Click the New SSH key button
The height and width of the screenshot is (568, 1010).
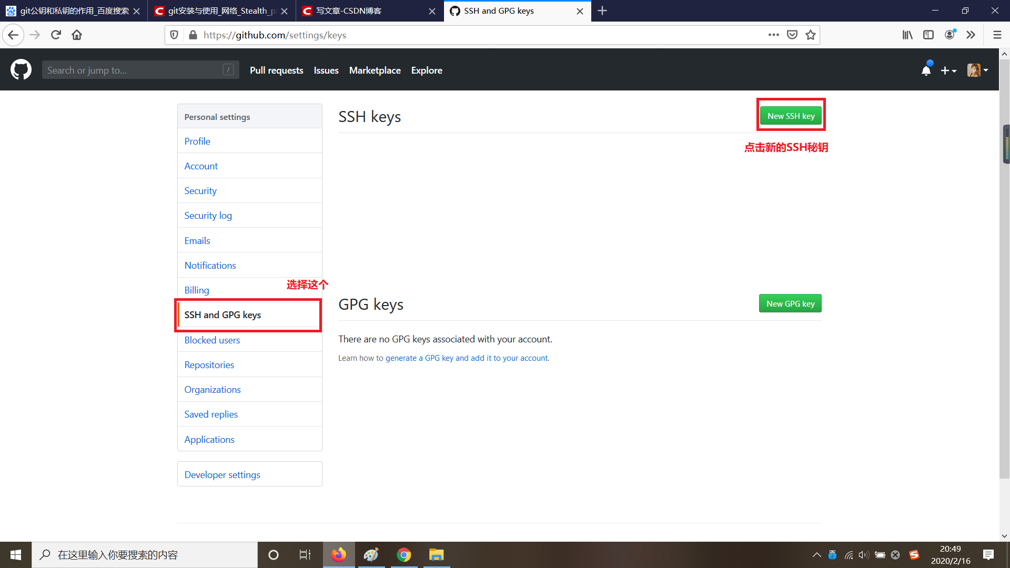791,116
